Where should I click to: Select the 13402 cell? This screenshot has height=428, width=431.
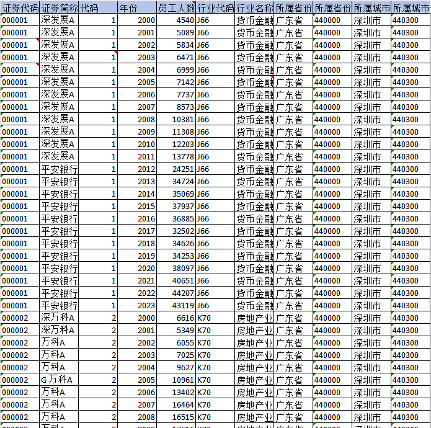(176, 392)
